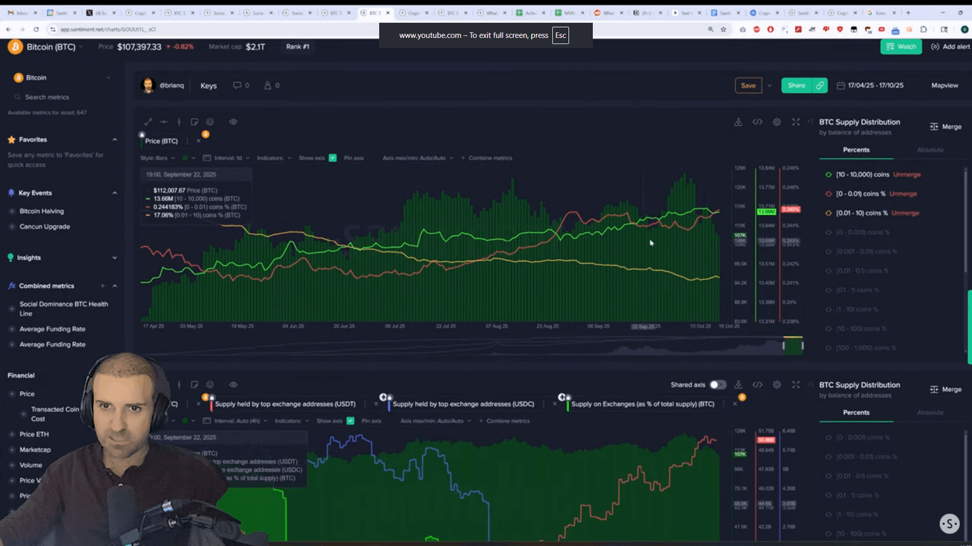Screen dimensions: 972x546
Task: Unmerge the [10 - 10,000) coins metric
Action: click(x=907, y=174)
